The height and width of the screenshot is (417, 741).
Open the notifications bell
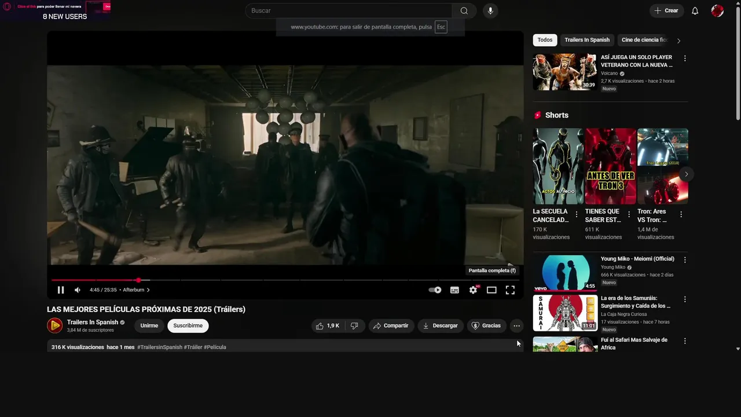[695, 10]
